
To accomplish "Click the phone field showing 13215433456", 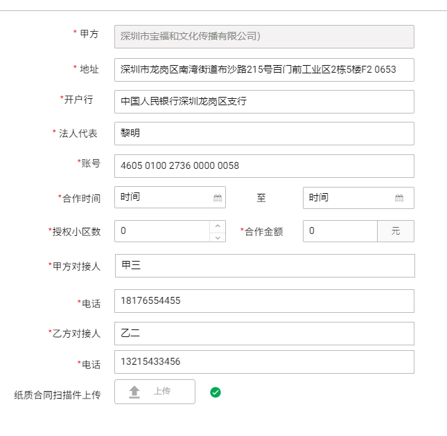I will coord(263,362).
